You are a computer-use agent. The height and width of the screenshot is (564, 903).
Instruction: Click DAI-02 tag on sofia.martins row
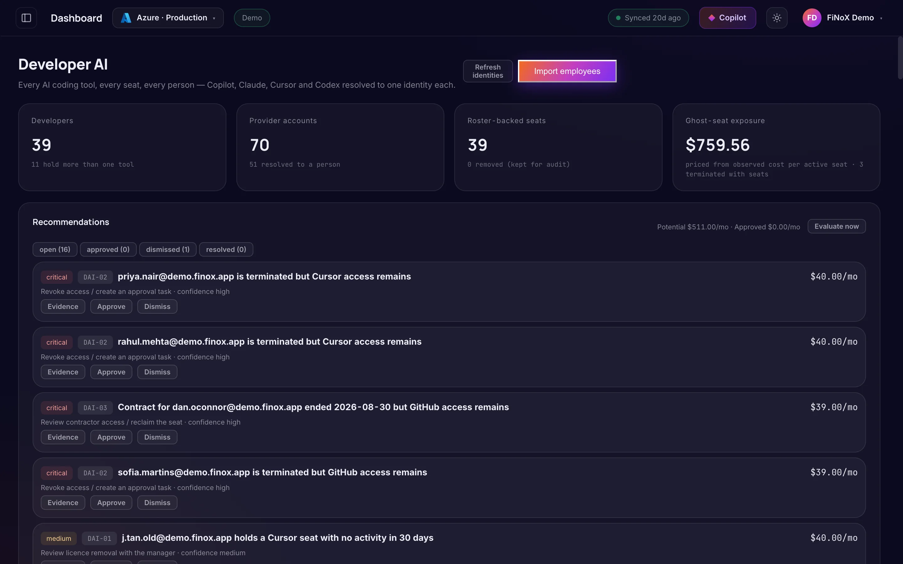[x=95, y=473]
